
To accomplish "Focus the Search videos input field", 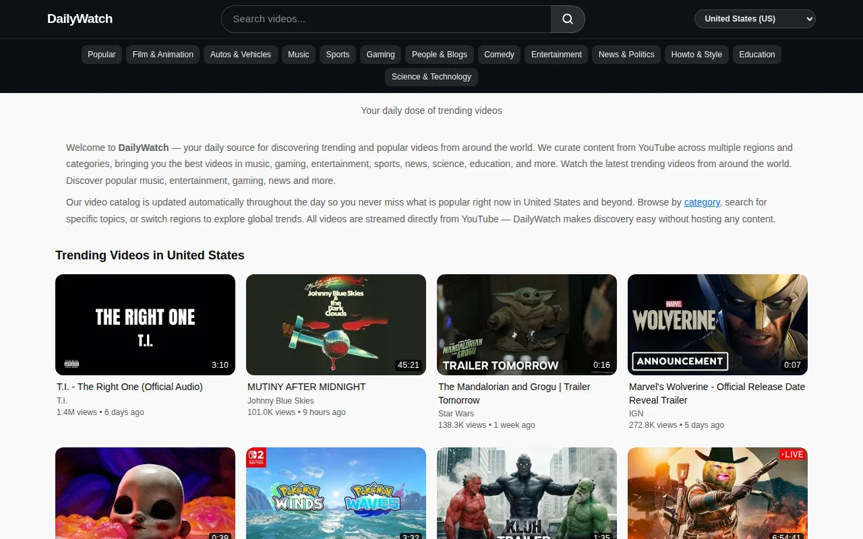I will click(x=386, y=19).
